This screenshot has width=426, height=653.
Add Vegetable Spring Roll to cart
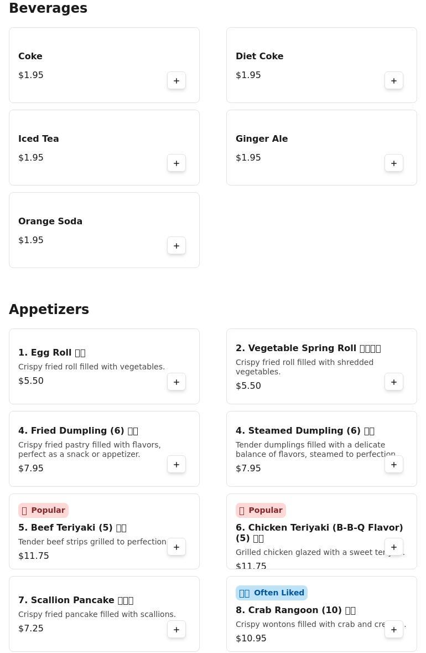(393, 382)
